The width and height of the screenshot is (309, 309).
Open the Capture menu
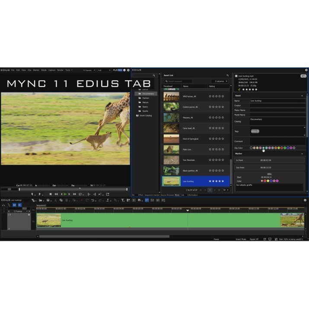click(52, 70)
